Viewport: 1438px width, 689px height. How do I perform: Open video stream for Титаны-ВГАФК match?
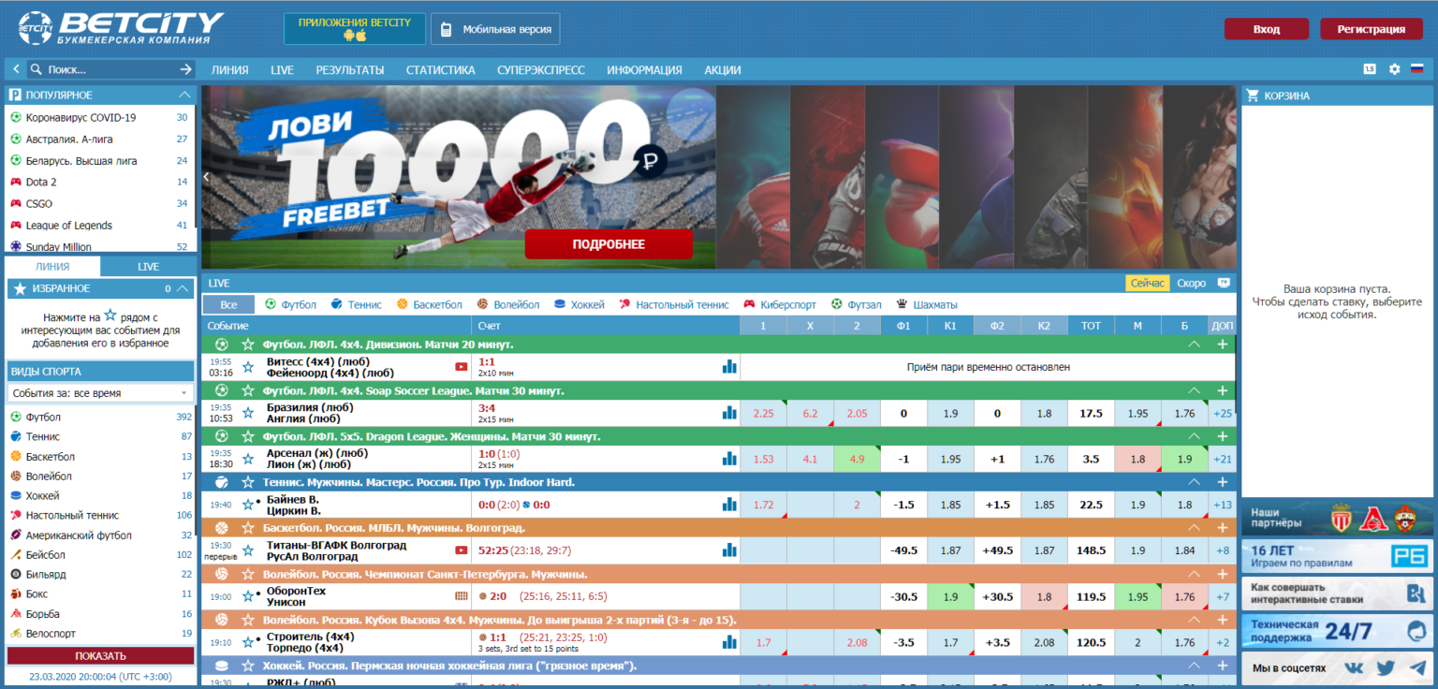point(461,550)
